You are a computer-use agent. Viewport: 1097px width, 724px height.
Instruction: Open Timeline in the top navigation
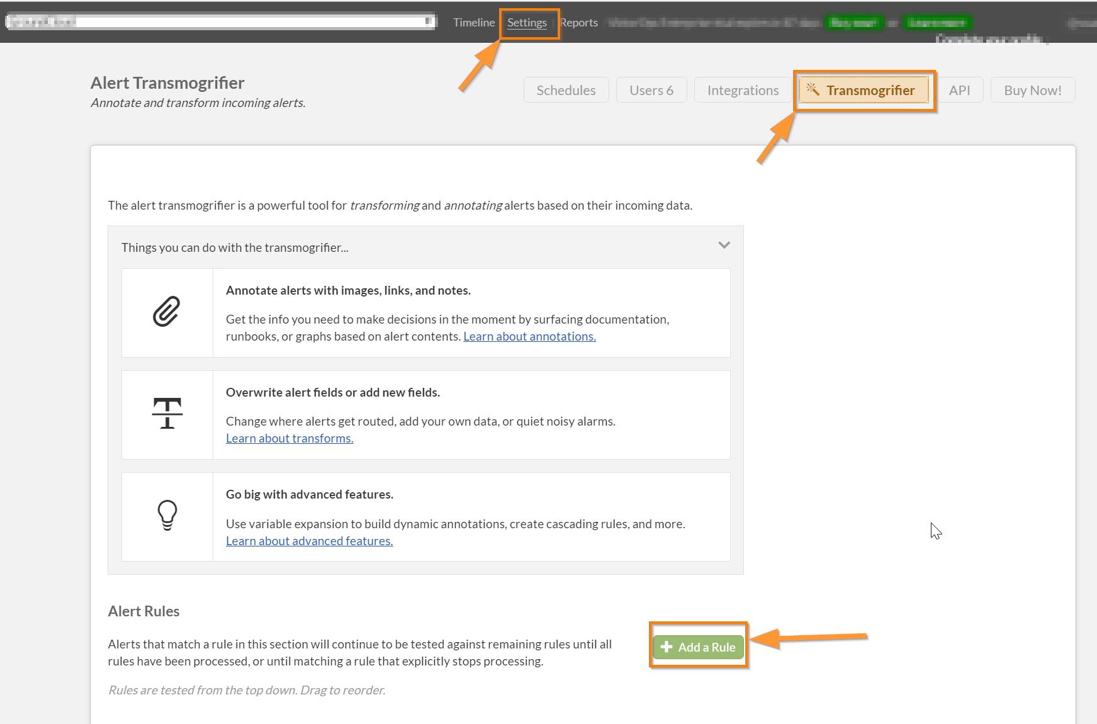(x=474, y=23)
